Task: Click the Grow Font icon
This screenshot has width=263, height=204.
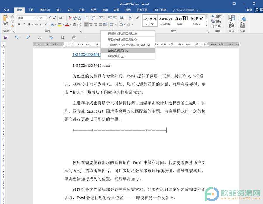Action: coord(49,18)
